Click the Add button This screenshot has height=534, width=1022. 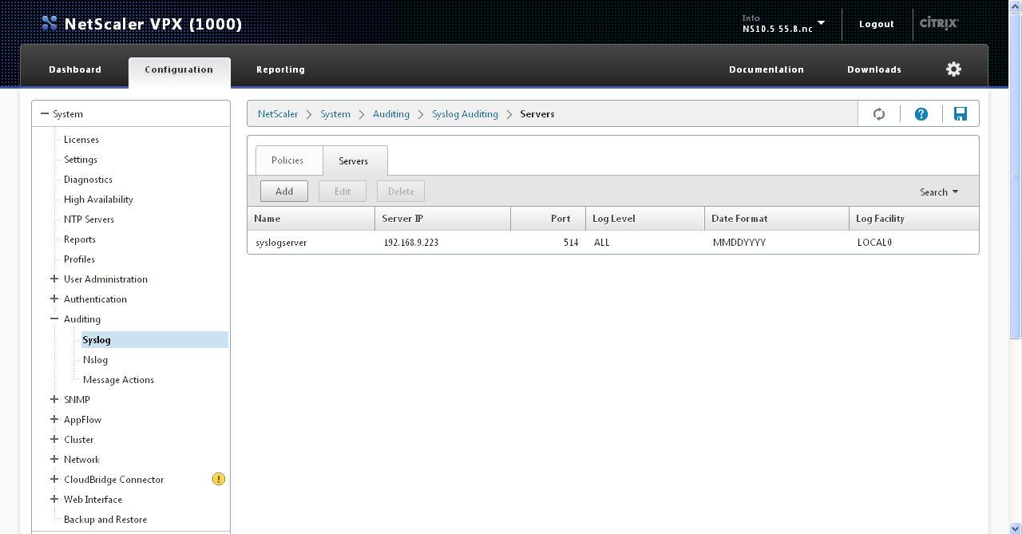coord(284,191)
